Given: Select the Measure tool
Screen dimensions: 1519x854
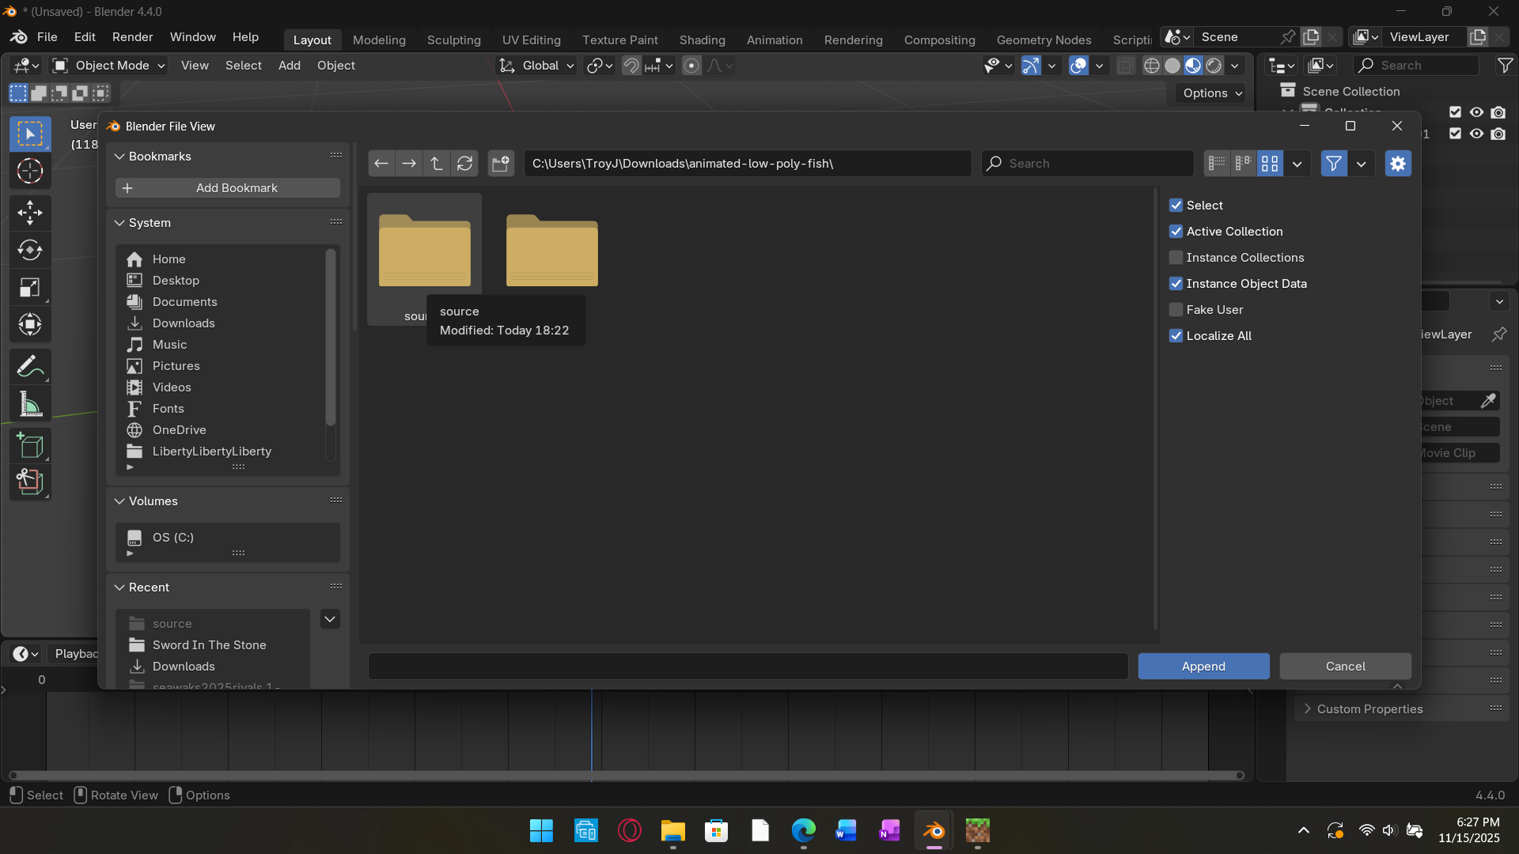Looking at the screenshot, I should [x=30, y=406].
